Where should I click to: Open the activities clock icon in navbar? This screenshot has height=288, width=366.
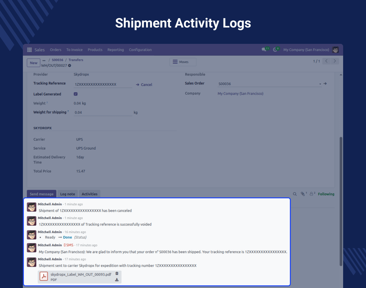coord(276,49)
